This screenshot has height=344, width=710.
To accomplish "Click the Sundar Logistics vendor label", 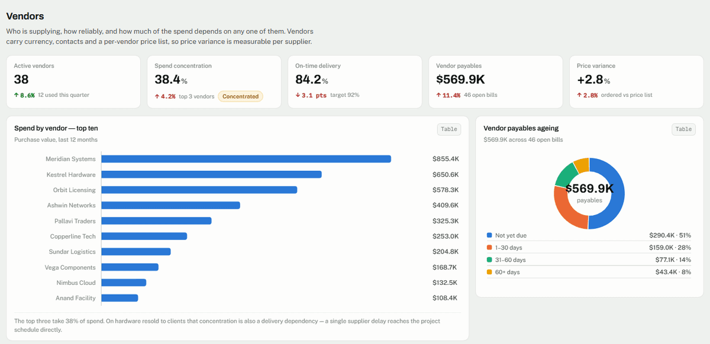I will (72, 252).
